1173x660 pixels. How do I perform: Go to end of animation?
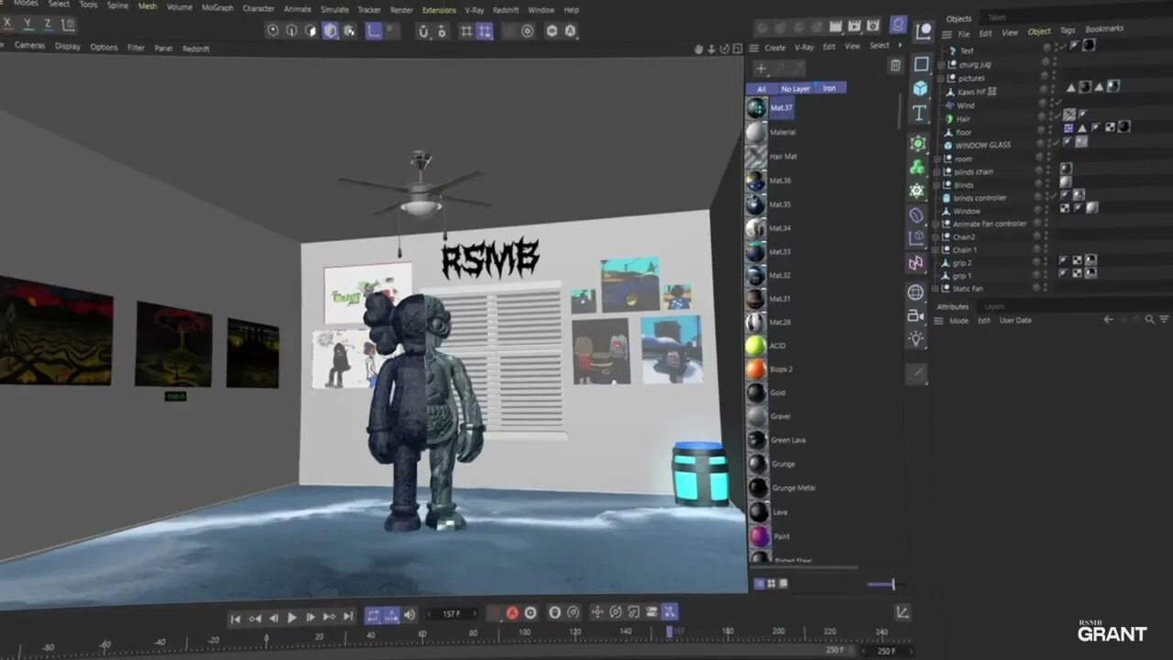click(x=348, y=617)
